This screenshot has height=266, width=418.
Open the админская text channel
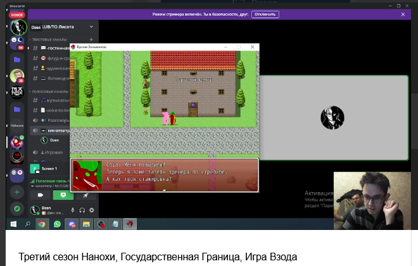pos(51,68)
